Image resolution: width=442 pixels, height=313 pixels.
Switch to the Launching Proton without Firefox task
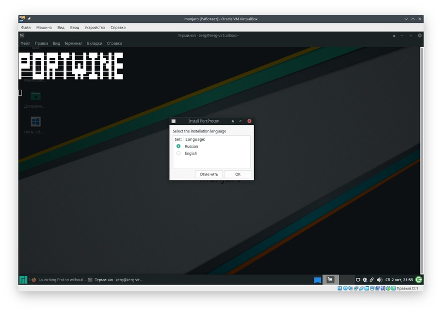59,280
